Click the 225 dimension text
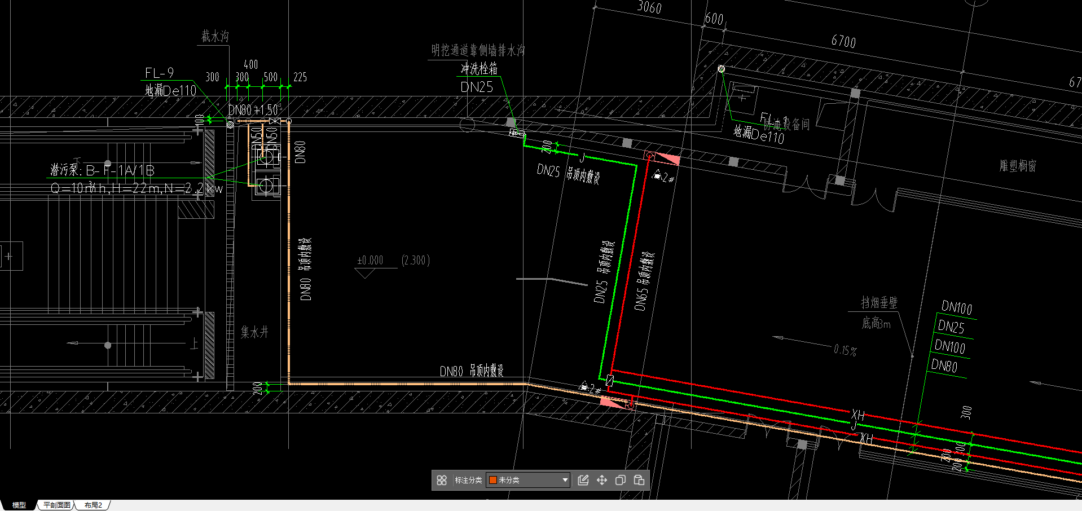This screenshot has width=1082, height=511. tap(300, 77)
